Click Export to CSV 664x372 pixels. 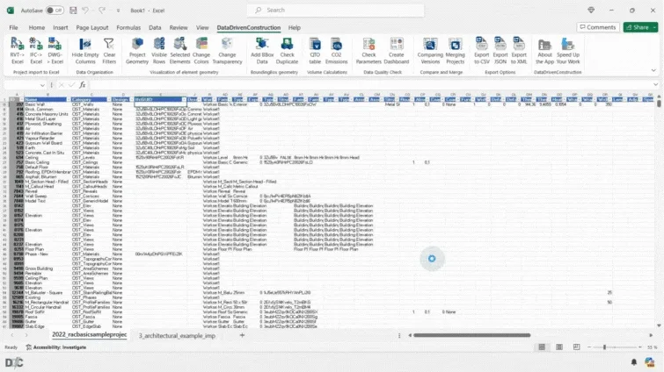click(x=481, y=51)
